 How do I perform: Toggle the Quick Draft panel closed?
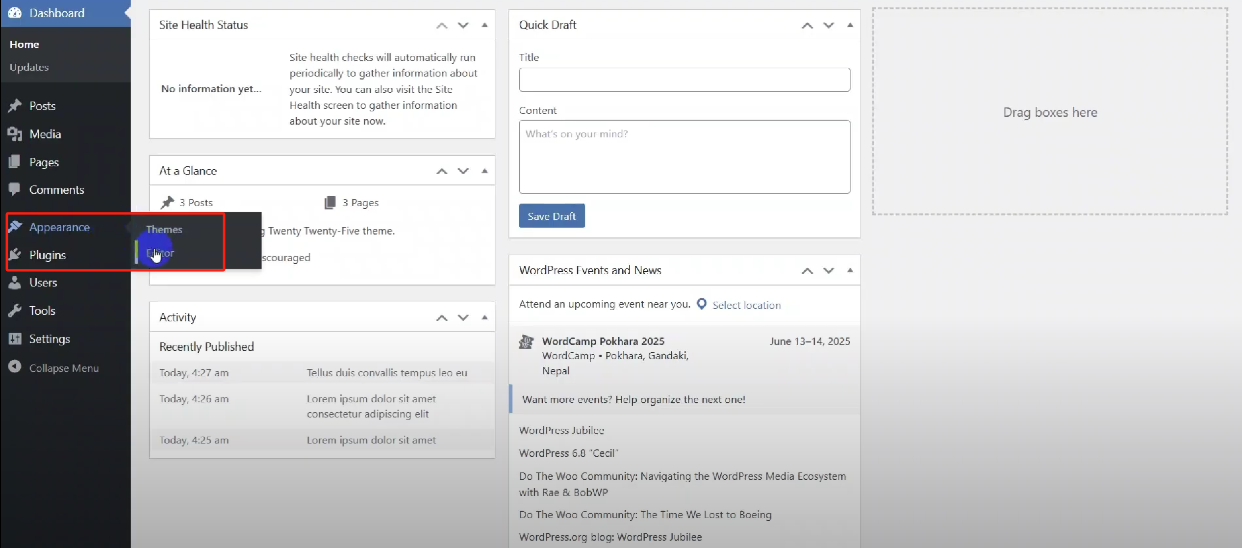(850, 25)
